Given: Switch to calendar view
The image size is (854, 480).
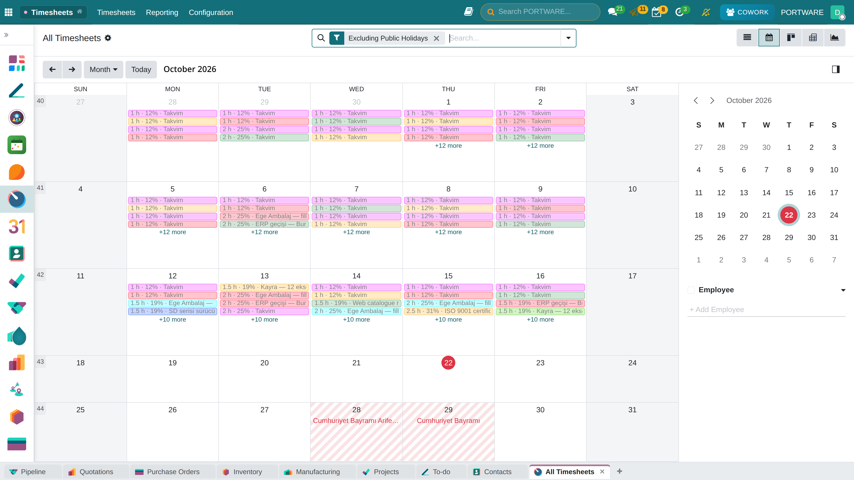Looking at the screenshot, I should pyautogui.click(x=769, y=37).
